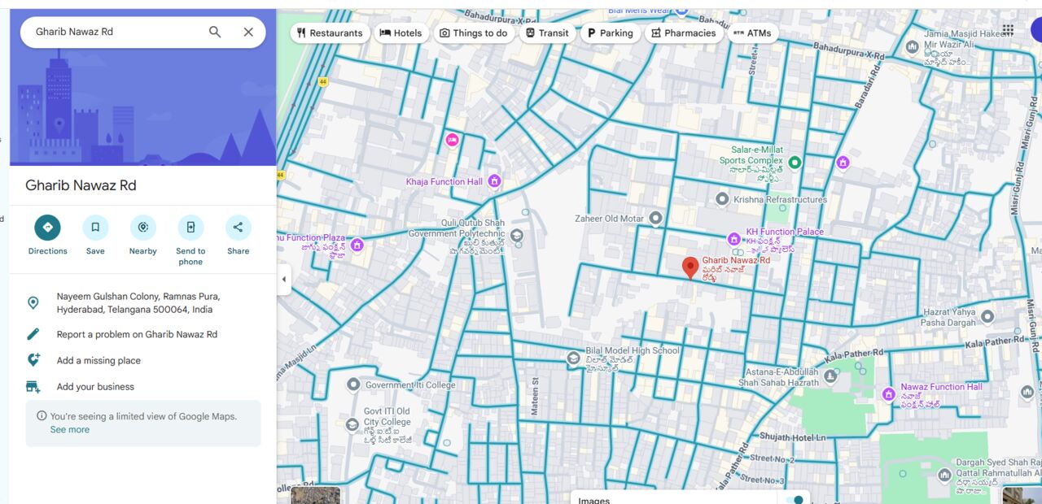Send this place to phone
The image size is (1042, 504).
pos(190,228)
